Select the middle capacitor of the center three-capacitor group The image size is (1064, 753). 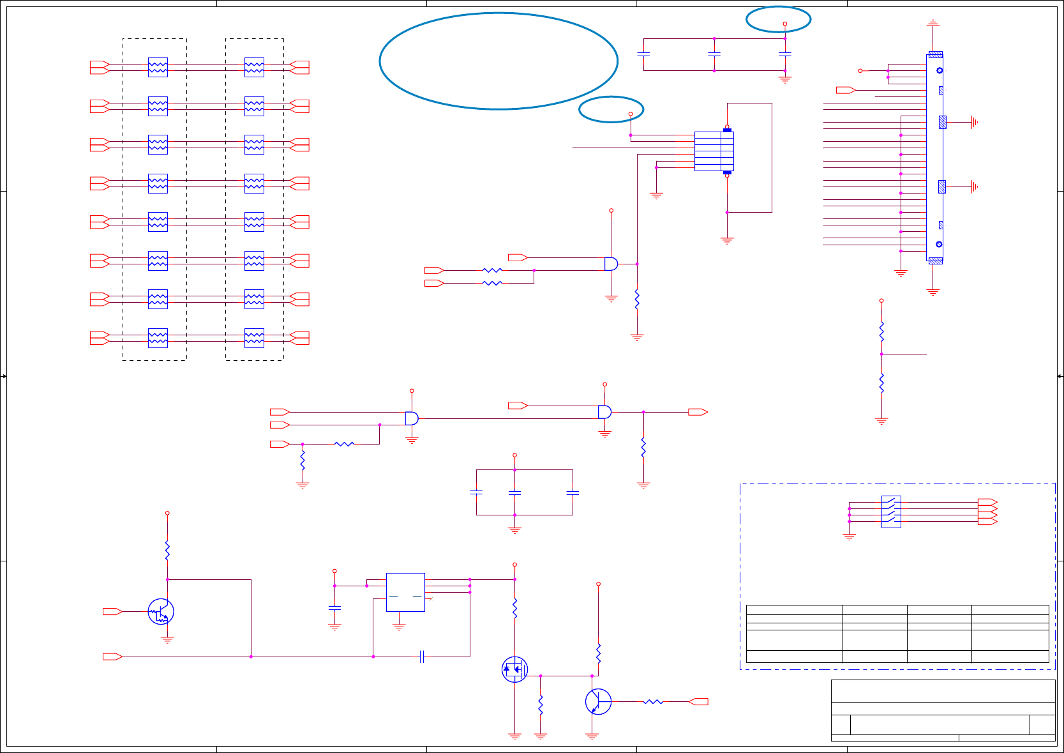tap(514, 492)
